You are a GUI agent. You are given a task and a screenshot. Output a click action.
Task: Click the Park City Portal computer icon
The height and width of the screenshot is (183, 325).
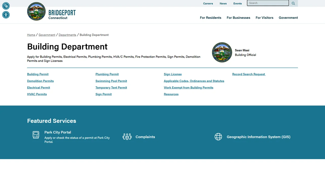pos(36,135)
